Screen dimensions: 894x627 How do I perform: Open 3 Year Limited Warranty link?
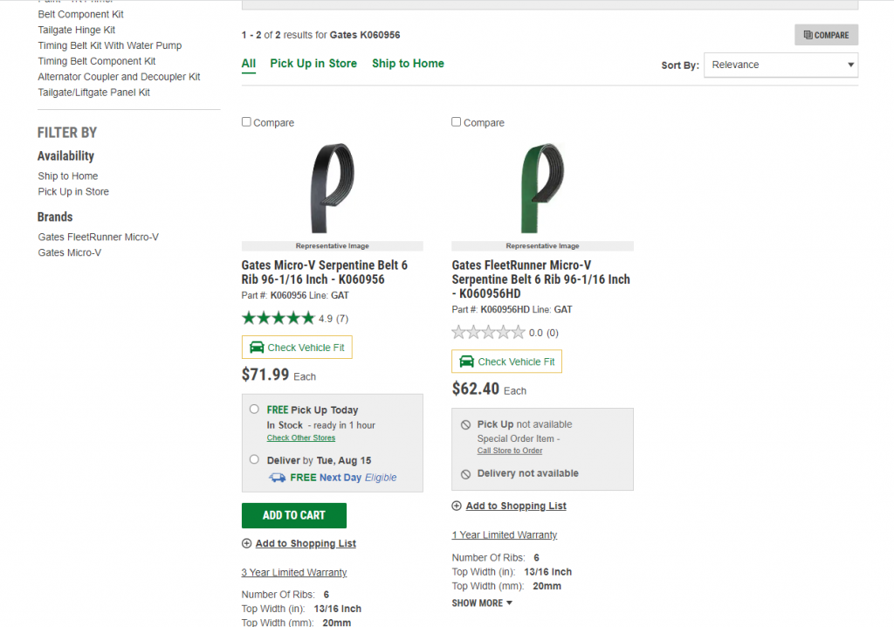(x=294, y=572)
